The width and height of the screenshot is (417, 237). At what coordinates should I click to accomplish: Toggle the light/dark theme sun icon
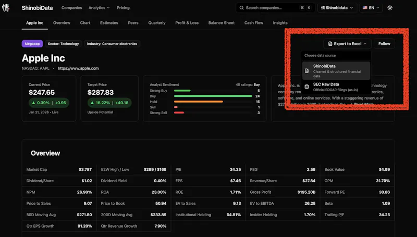pos(390,8)
